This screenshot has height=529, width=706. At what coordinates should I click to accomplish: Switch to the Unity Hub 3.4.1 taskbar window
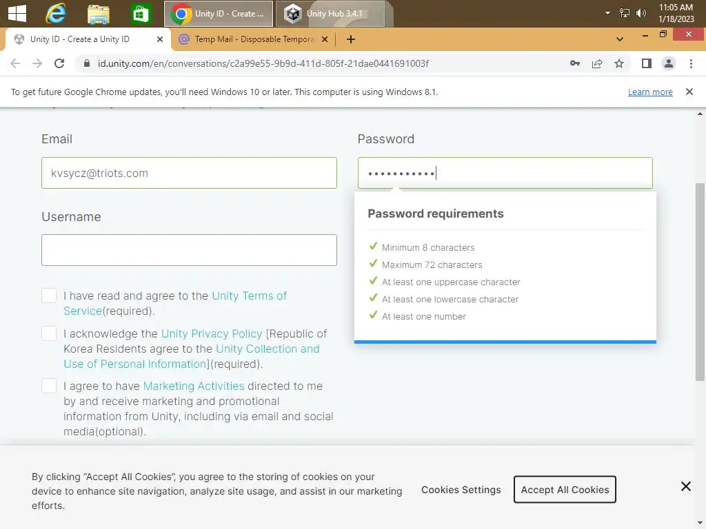(330, 14)
